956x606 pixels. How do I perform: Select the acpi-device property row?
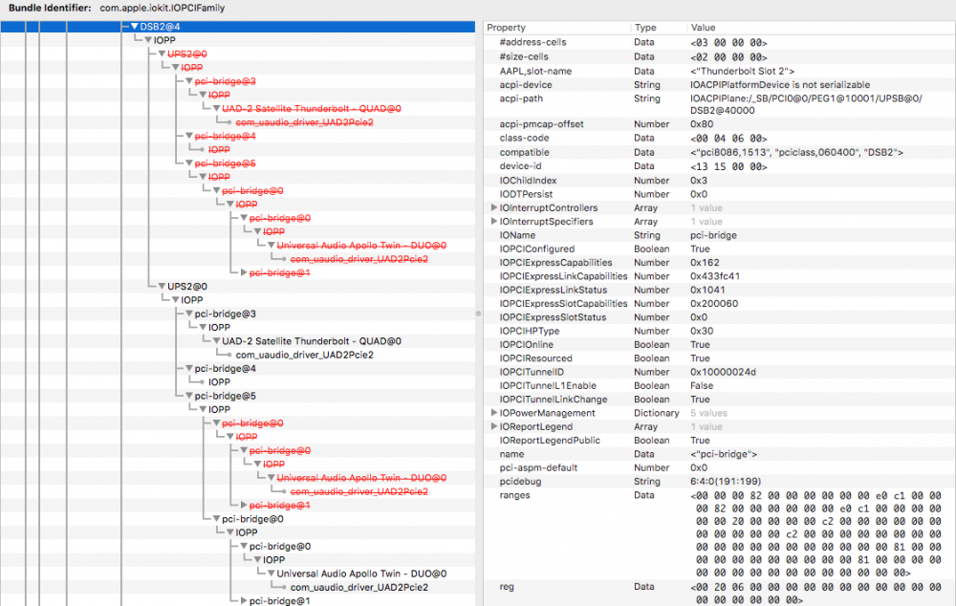tap(720, 85)
